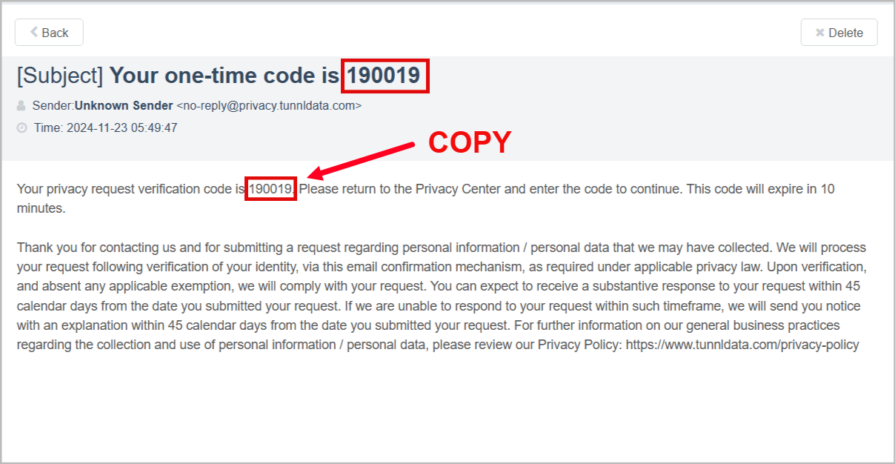This screenshot has width=895, height=464.
Task: Click the 'Time:' label text
Action: 49,128
